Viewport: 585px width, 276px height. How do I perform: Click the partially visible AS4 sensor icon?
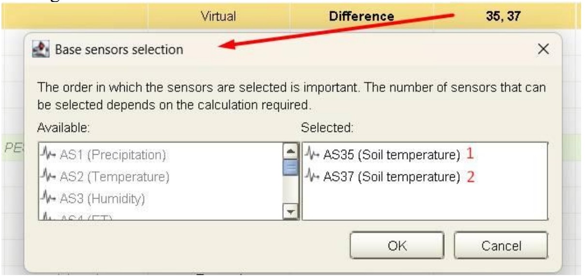pyautogui.click(x=49, y=217)
